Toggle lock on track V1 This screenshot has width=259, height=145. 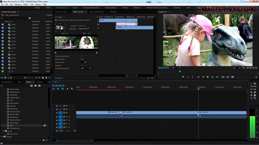pos(57,113)
